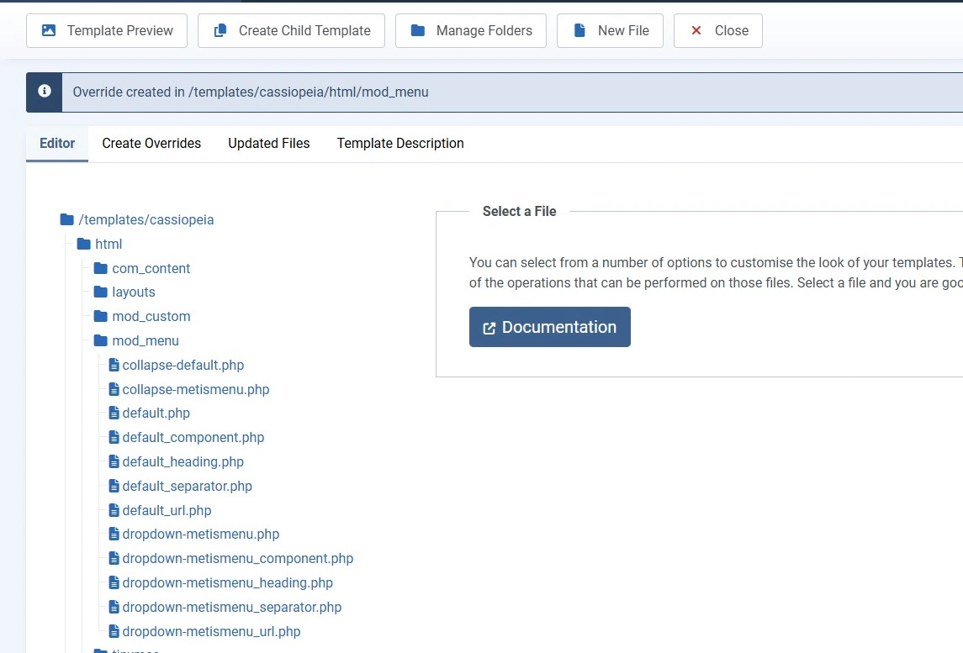The image size is (963, 653).
Task: Click the folder icon beside html
Action: tap(84, 244)
